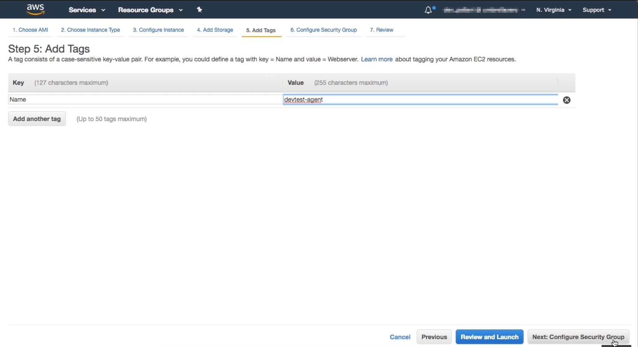Remove the Name tag with X icon
This screenshot has height=347, width=638.
click(x=566, y=100)
